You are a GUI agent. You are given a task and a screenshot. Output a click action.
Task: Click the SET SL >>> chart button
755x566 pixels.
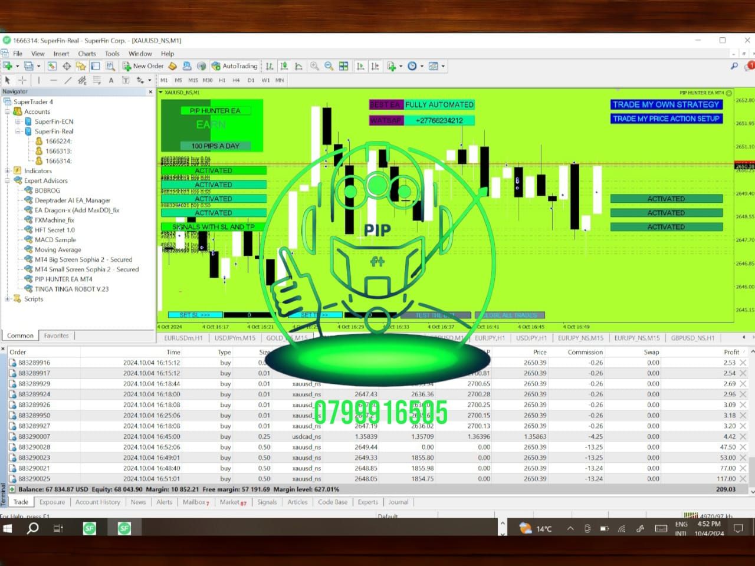click(195, 315)
